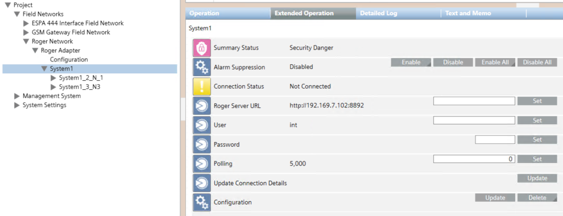Click Update in the Configuration row
Viewport: 563px width, 216px height.
[495, 198]
